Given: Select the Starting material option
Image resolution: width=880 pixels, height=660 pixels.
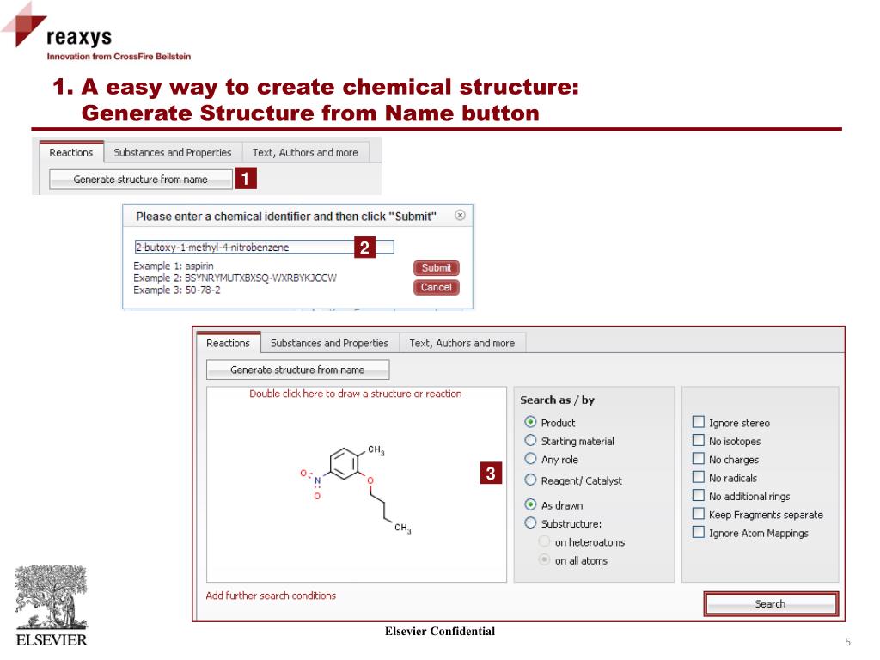Looking at the screenshot, I should click(530, 441).
